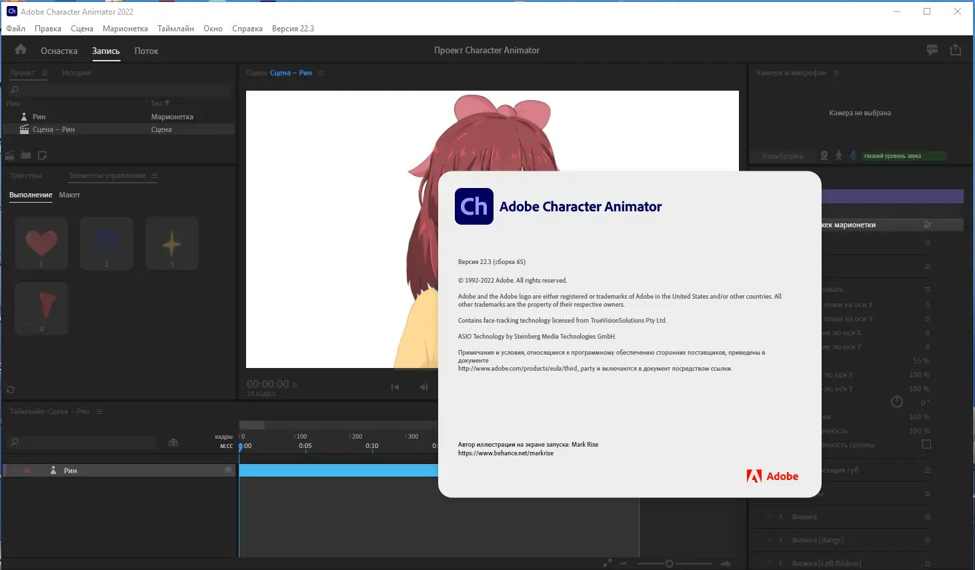Toggle the red record dot on the Рин track
Image resolution: width=975 pixels, height=570 pixels.
pos(26,470)
